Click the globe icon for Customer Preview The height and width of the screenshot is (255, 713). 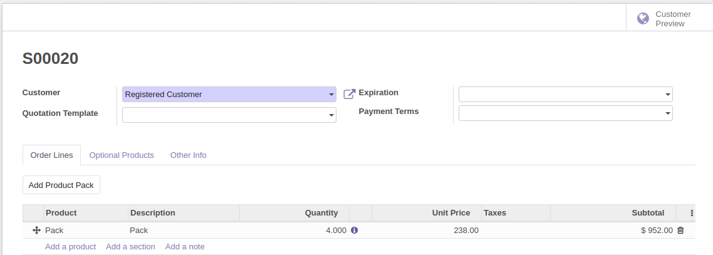(643, 19)
